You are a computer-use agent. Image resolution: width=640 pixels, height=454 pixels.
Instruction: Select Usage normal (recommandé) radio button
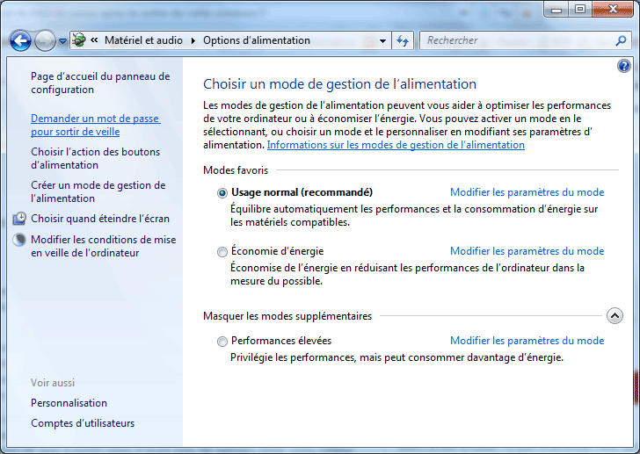[x=222, y=193]
